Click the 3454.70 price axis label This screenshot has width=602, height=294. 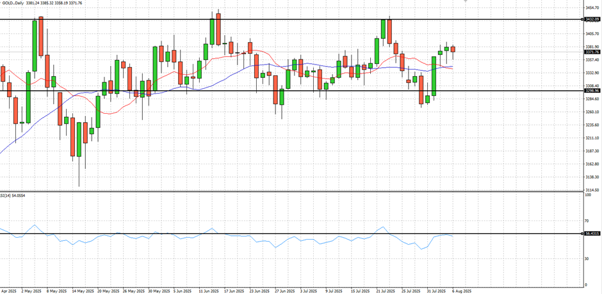[593, 8]
